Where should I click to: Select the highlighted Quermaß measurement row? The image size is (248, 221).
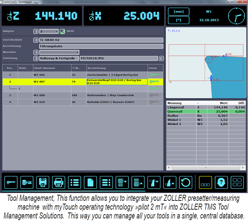[x=206, y=111]
